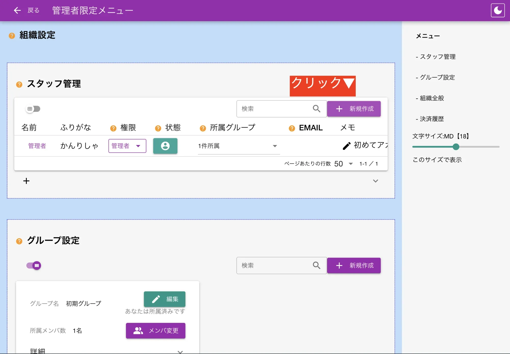Select スタッフ管理 in the right menu
Viewport: 510px width, 354px height.
(438, 57)
